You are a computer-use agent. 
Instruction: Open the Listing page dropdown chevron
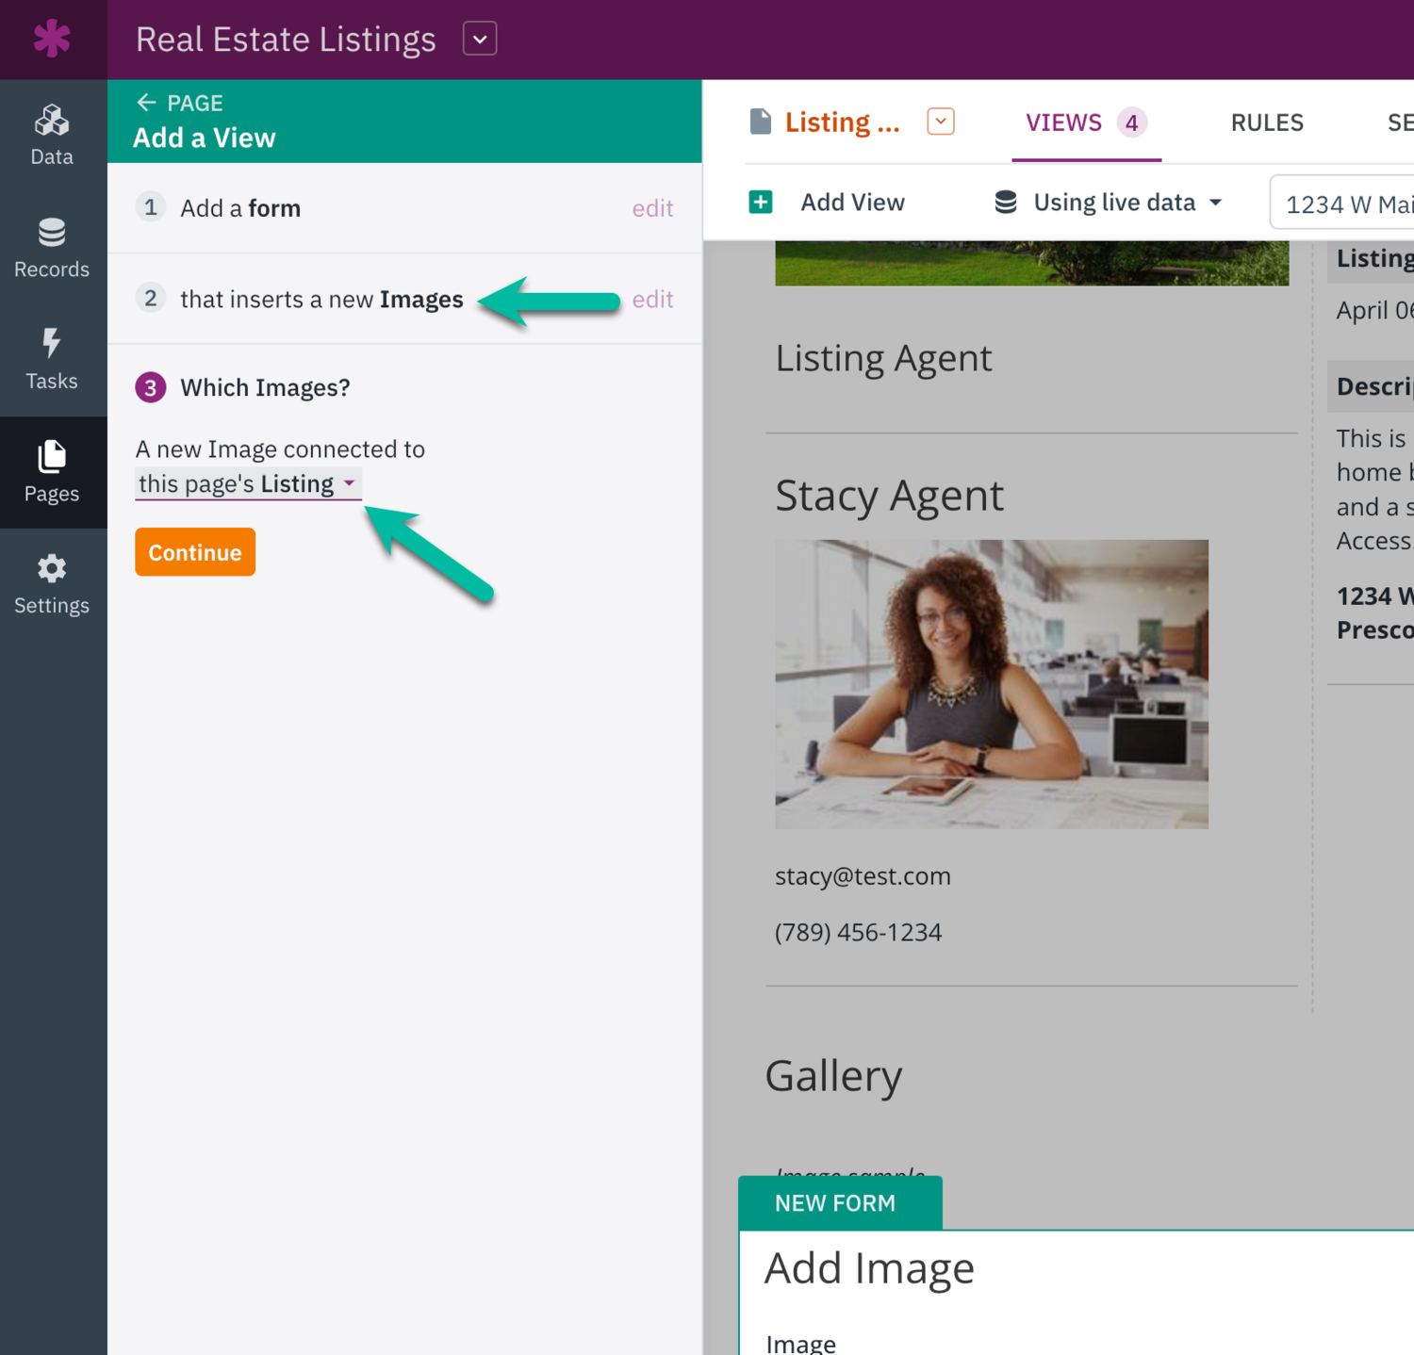940,122
